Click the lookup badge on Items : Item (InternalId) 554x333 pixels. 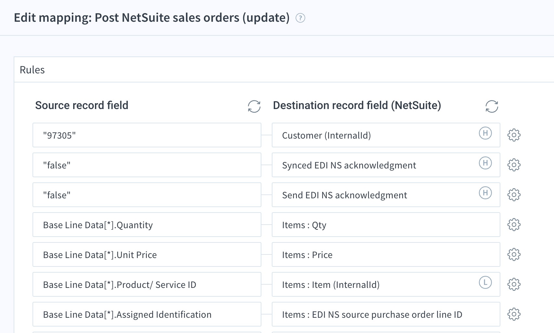pyautogui.click(x=485, y=282)
